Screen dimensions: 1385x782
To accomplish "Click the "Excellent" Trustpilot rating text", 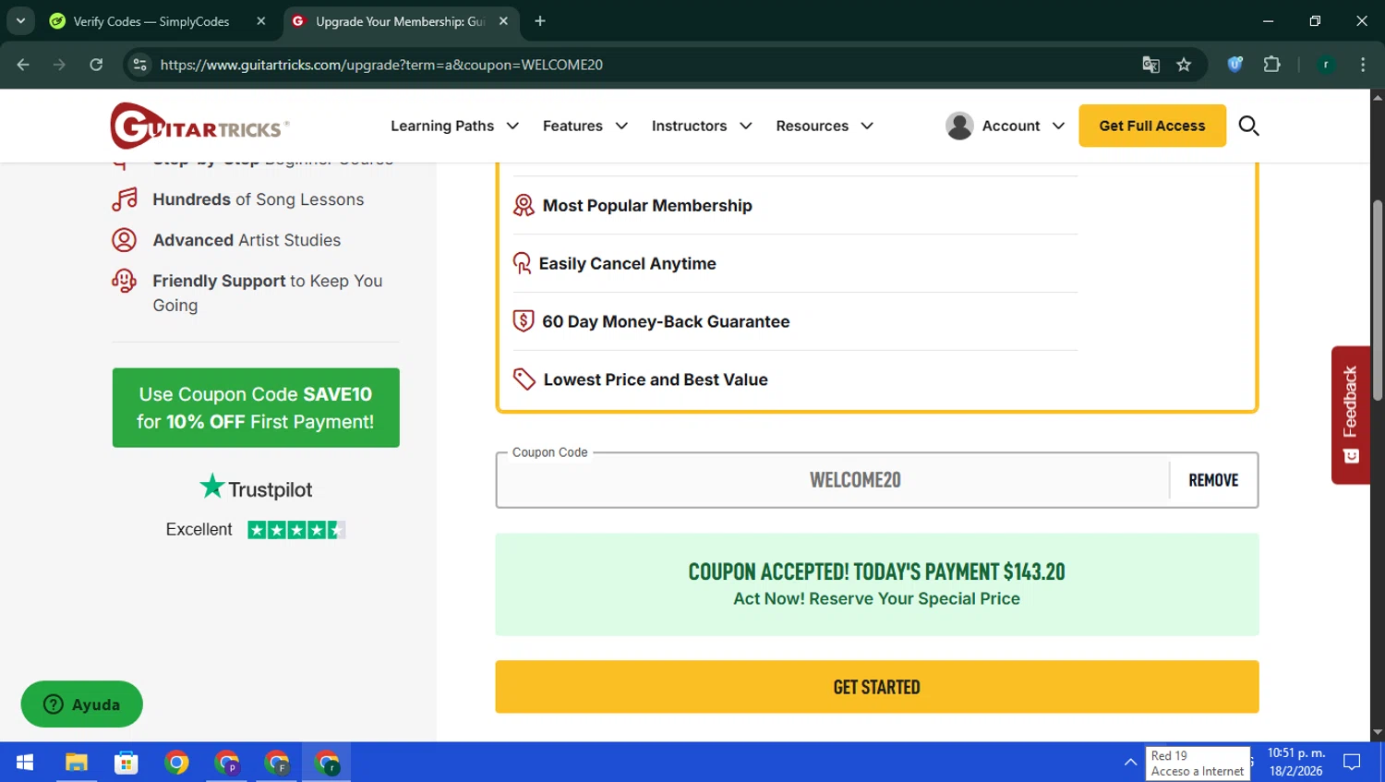I will click(x=199, y=530).
